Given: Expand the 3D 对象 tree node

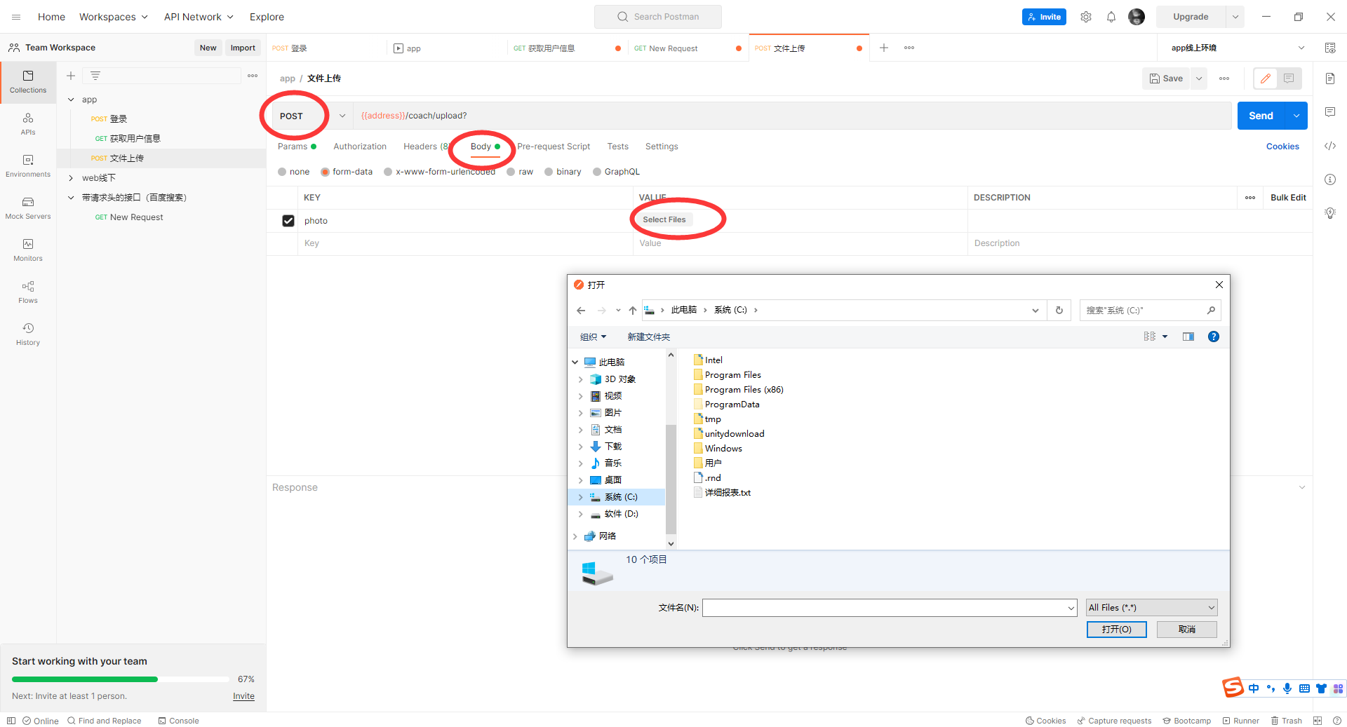Looking at the screenshot, I should coord(581,379).
